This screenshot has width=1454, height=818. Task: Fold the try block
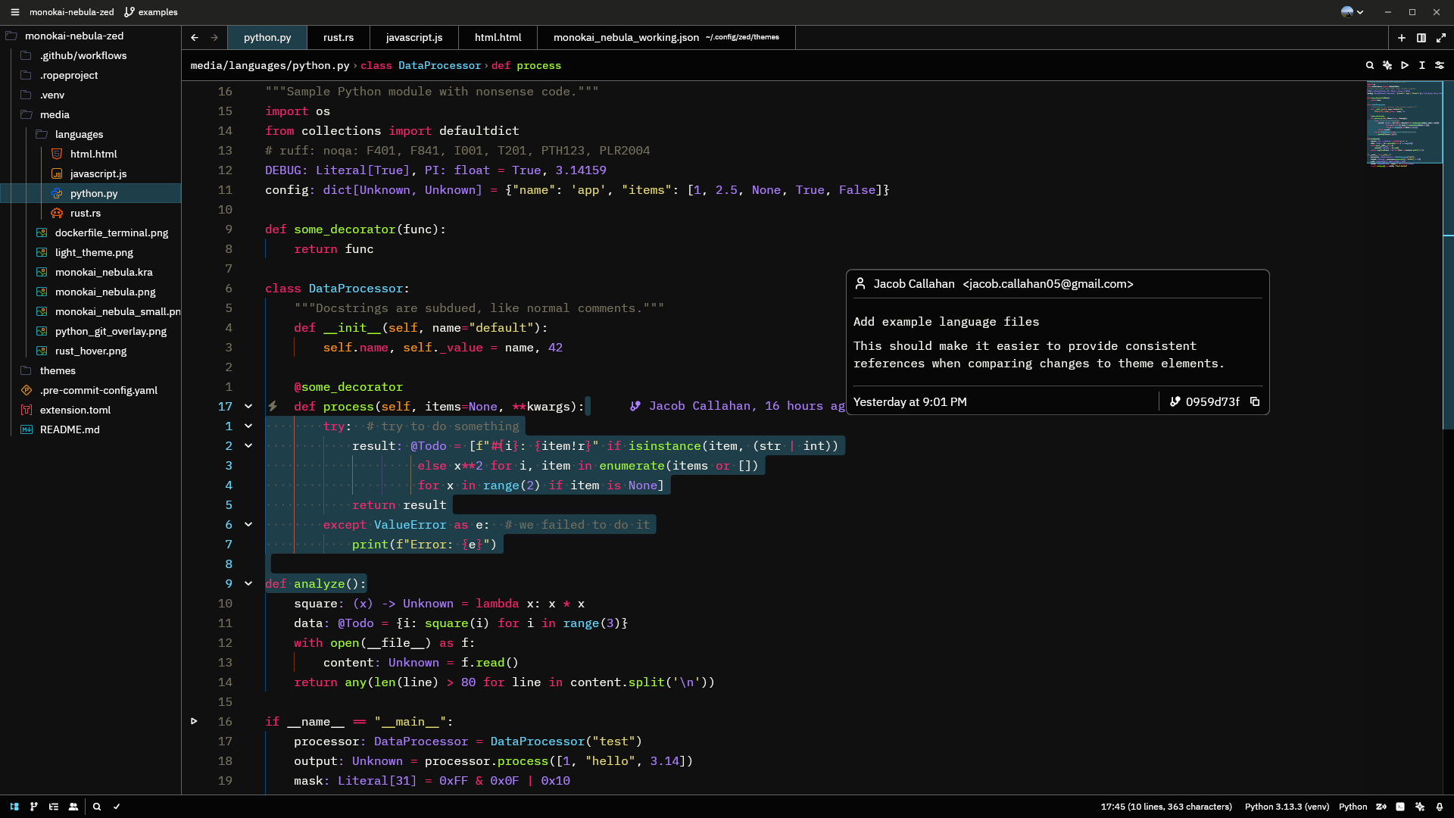248,426
